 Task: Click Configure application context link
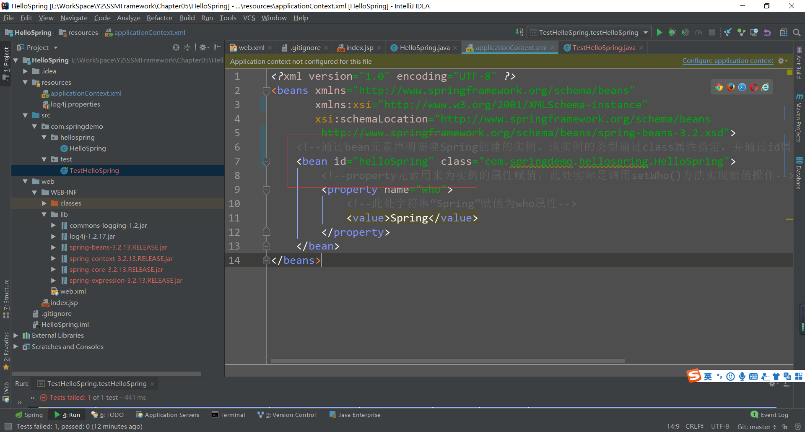point(728,61)
